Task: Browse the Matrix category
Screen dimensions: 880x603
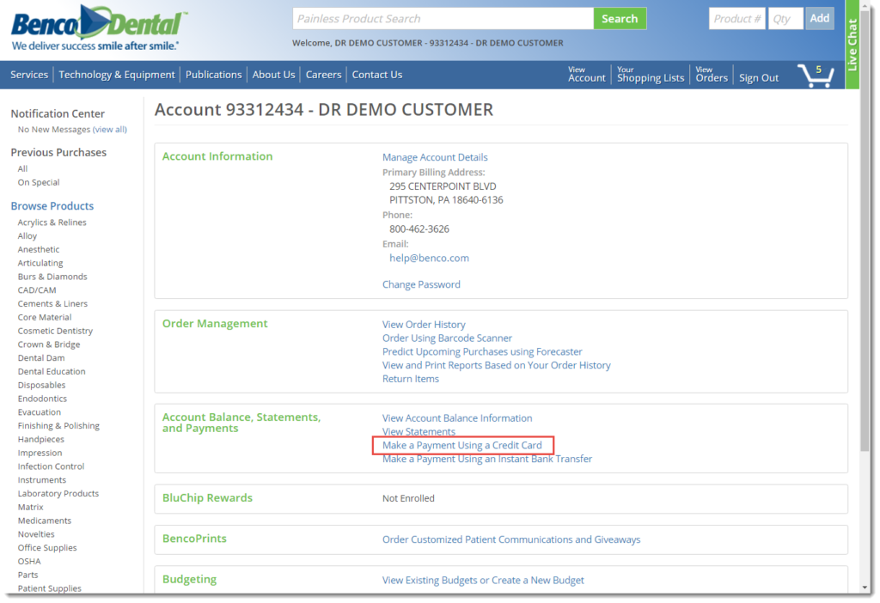Action: point(30,507)
